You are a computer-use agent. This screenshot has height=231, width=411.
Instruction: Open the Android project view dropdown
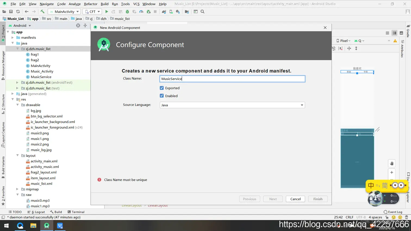[x=20, y=26]
